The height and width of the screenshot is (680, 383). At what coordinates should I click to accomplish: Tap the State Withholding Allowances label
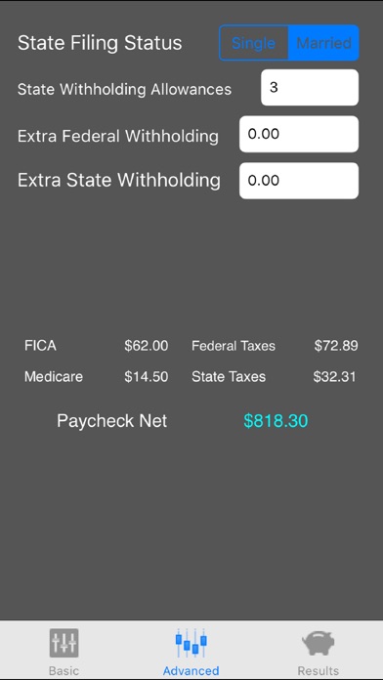coord(124,89)
